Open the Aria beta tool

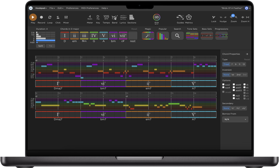157,17
